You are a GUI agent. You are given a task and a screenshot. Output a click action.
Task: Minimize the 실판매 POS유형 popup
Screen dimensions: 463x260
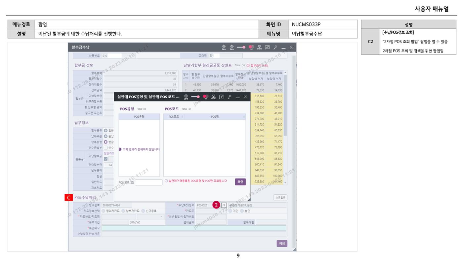[x=237, y=97]
